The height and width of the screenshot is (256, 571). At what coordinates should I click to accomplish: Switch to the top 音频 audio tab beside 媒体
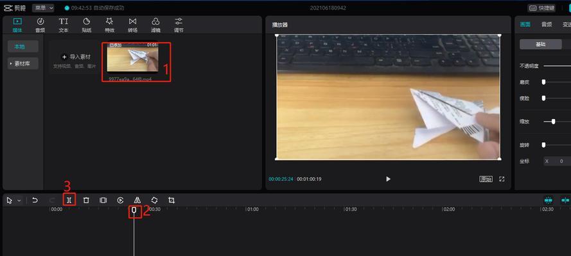point(40,25)
